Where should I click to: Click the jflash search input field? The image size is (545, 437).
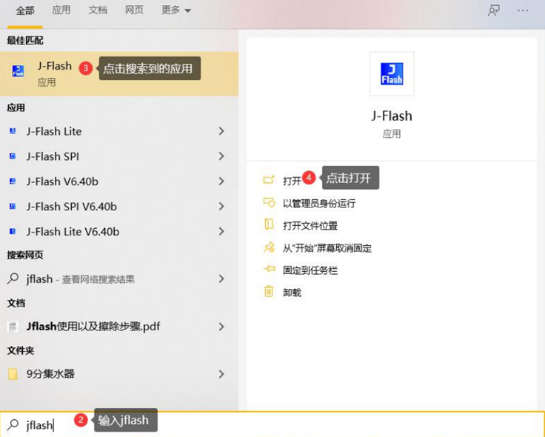pos(272,424)
